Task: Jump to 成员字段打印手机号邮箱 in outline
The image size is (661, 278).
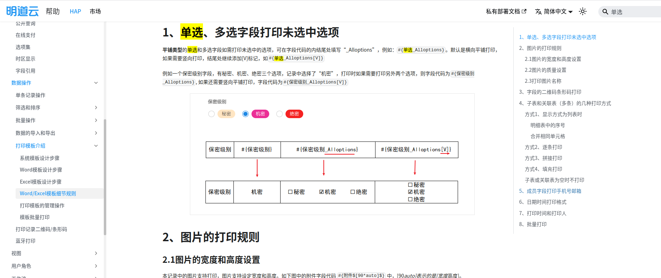Action: point(554,191)
